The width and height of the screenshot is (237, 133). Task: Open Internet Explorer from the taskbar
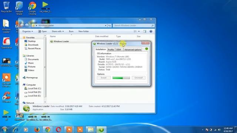click(15, 130)
